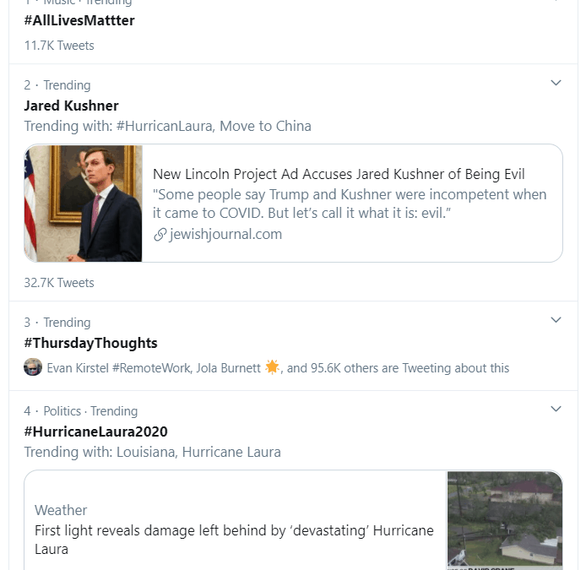Visit the jewishjournal.com source link
This screenshot has height=570, width=586.
click(225, 234)
